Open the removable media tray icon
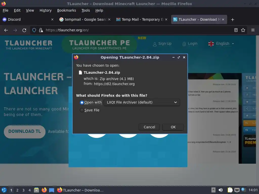 [213, 190]
